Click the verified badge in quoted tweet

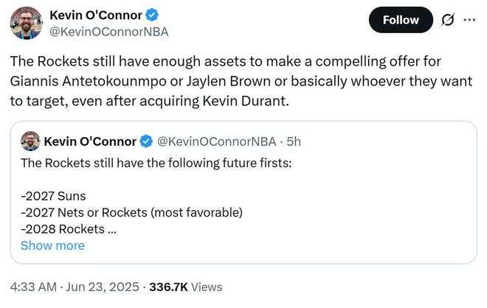click(147, 141)
